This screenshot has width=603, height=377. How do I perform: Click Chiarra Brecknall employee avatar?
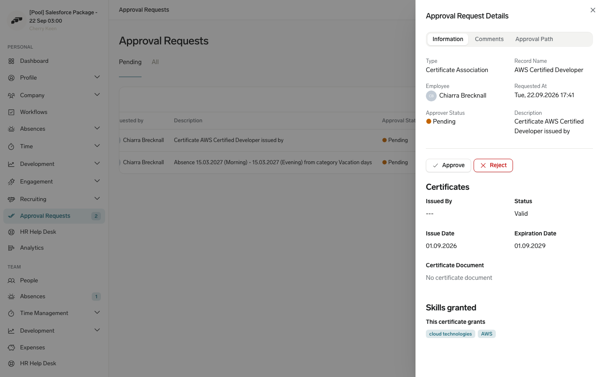click(431, 96)
